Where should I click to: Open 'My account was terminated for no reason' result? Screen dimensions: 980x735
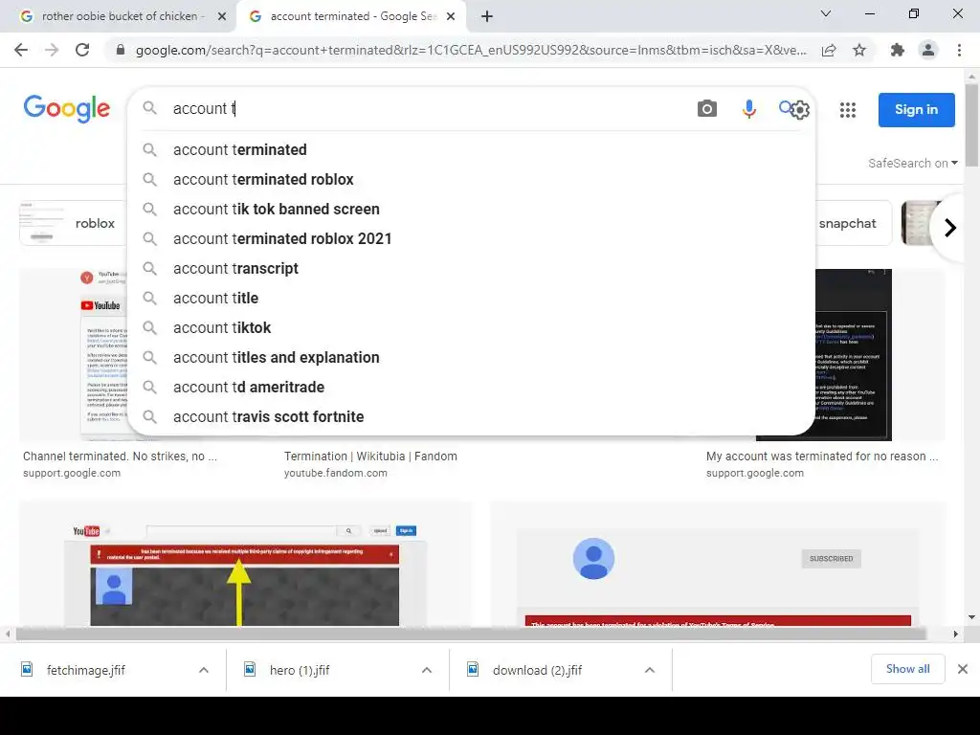pos(822,457)
